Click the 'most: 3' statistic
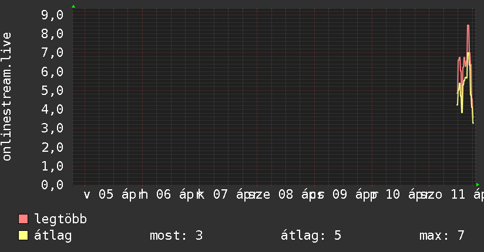 (176, 236)
